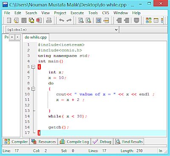Viewport: 170px width, 156px height.
Task: Open the Search menu
Action: coord(31,13)
